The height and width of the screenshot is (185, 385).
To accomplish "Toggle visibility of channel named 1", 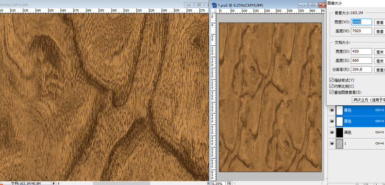I will pos(332,143).
